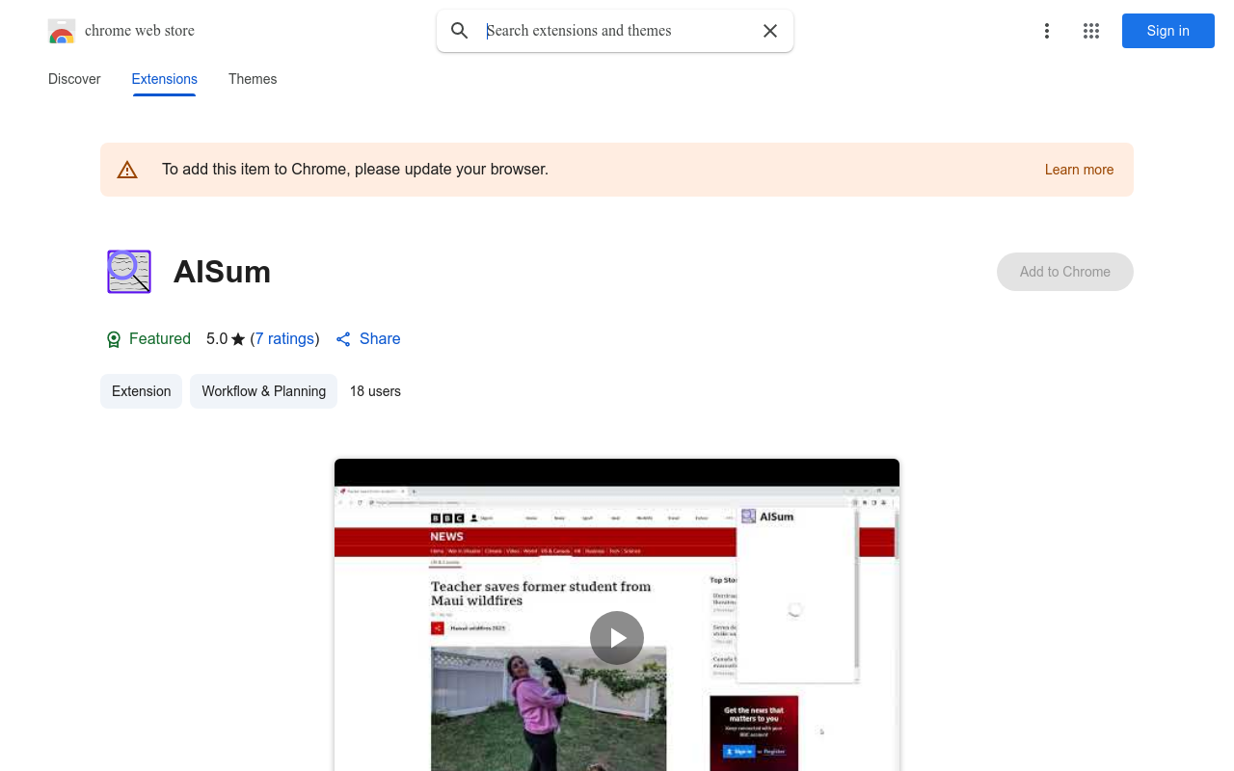Click the search magnifier icon

(x=460, y=31)
